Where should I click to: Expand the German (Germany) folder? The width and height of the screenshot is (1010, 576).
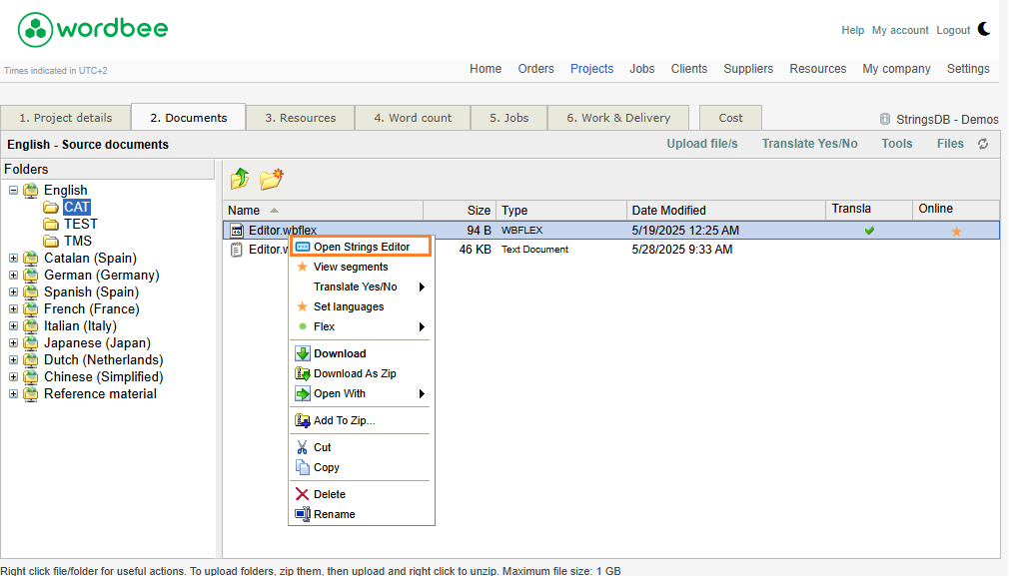(x=14, y=276)
